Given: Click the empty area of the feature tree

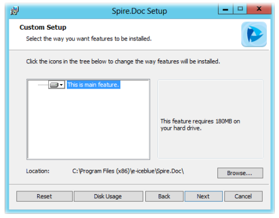Looking at the screenshot, I should [88, 123].
